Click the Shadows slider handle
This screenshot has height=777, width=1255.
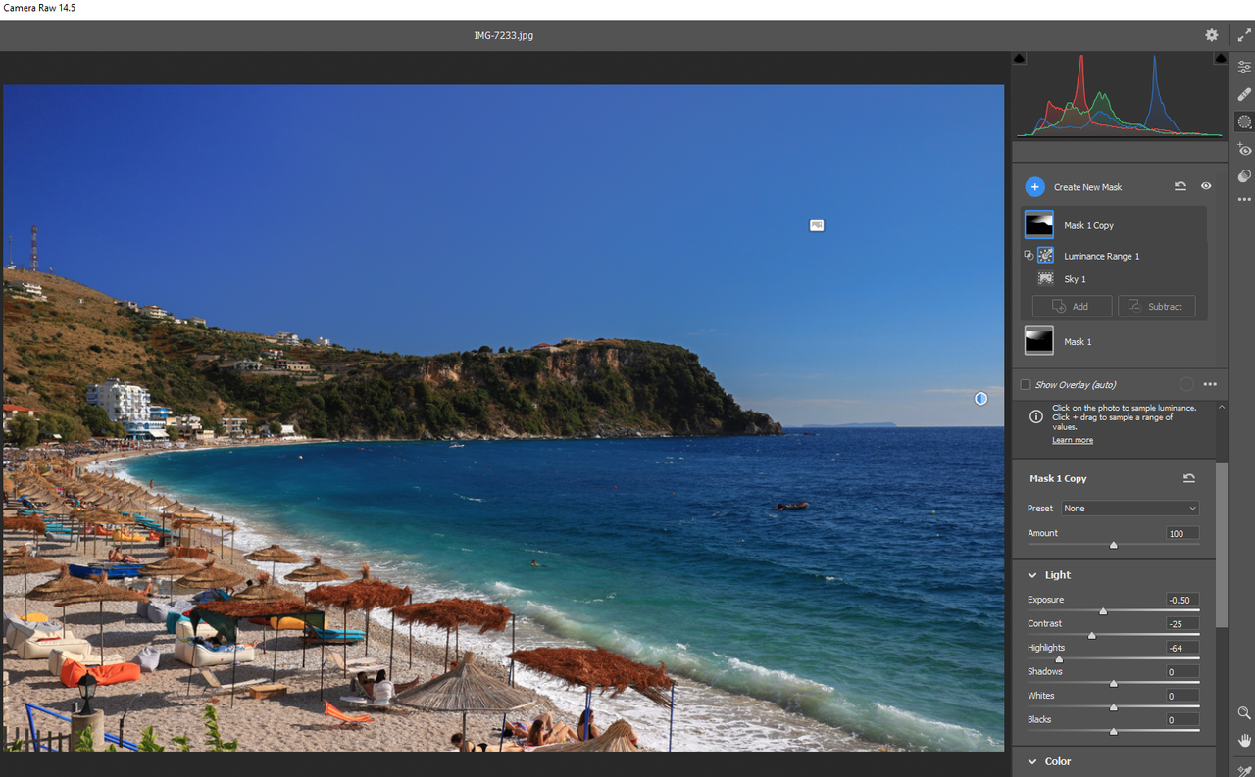[x=1114, y=683]
